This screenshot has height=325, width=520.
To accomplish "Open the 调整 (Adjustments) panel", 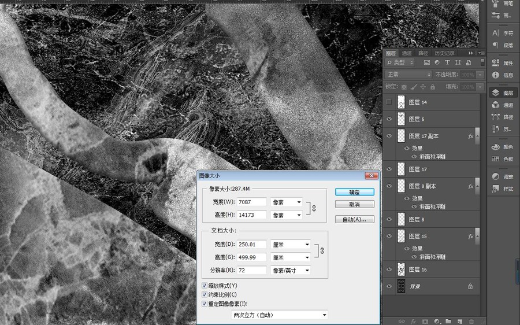I will point(502,176).
